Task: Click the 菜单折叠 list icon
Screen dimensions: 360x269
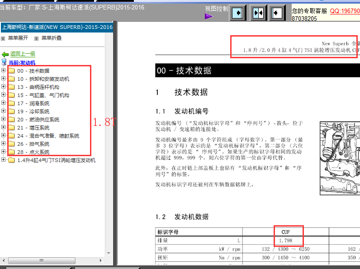Action: click(x=36, y=38)
